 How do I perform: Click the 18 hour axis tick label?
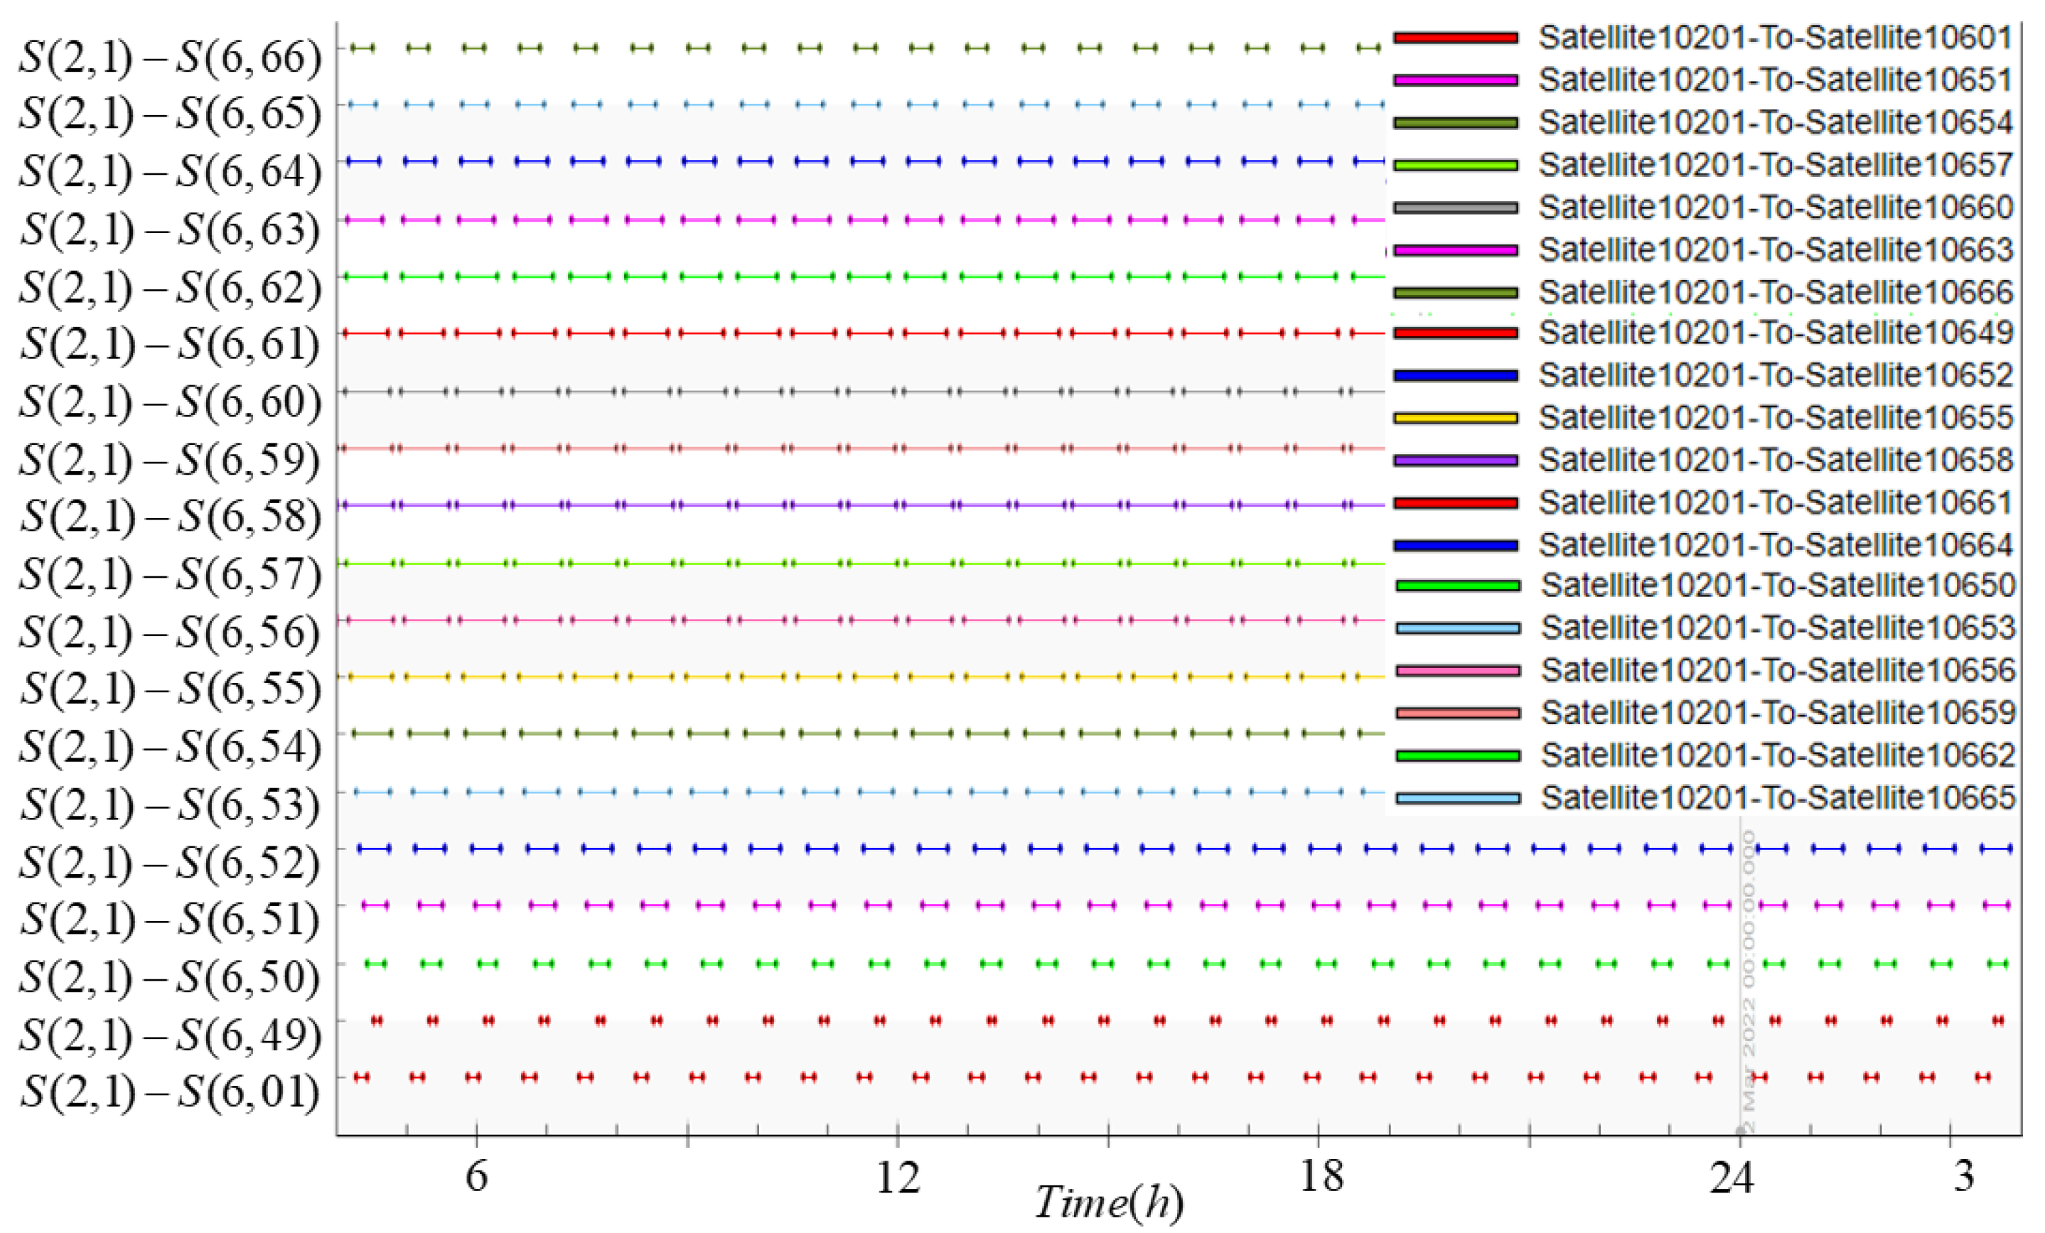click(1321, 1175)
